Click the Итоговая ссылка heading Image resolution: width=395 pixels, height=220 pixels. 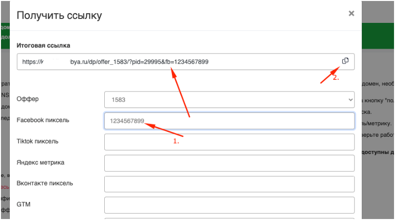click(43, 46)
